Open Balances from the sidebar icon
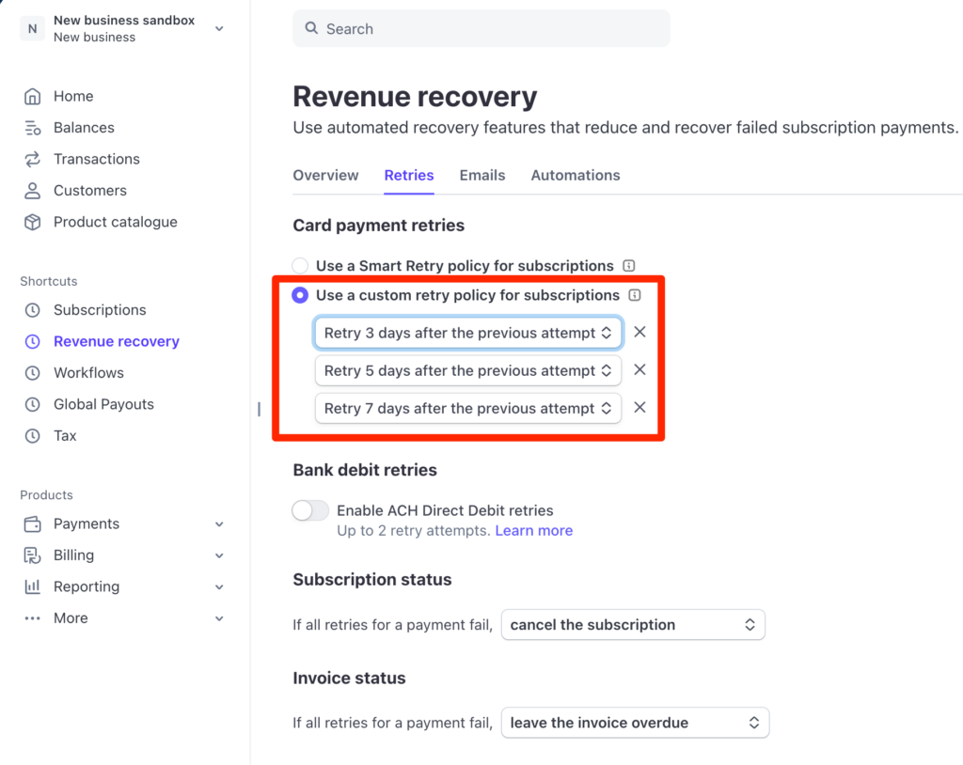The image size is (963, 765). [x=33, y=128]
